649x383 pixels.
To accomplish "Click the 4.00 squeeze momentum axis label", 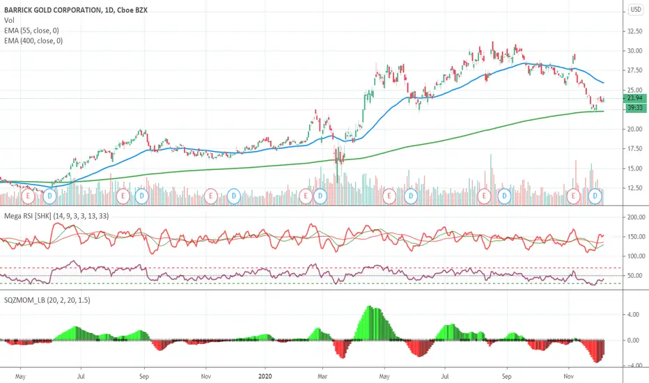I will (633, 315).
